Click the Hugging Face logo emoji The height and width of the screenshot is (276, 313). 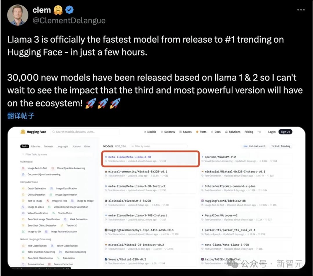point(23,132)
